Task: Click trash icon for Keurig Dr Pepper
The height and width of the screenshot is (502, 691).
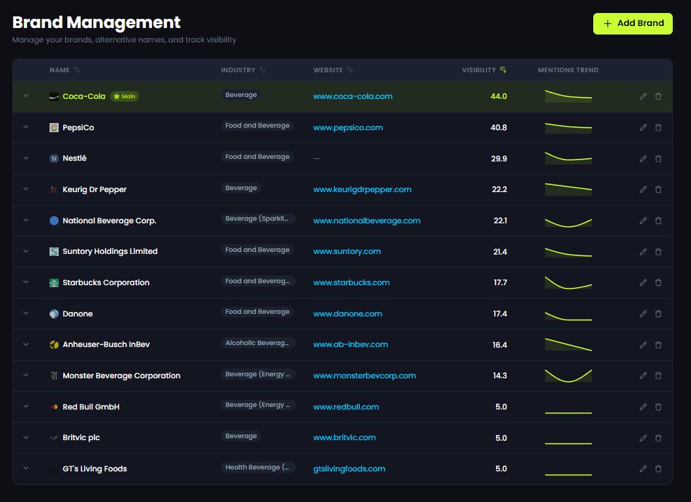Action: click(x=658, y=189)
